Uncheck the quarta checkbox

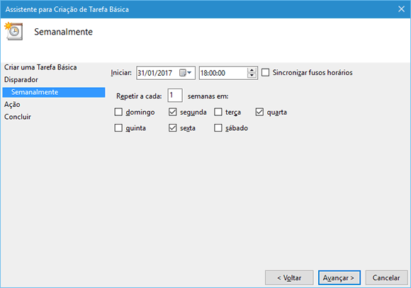pos(259,112)
